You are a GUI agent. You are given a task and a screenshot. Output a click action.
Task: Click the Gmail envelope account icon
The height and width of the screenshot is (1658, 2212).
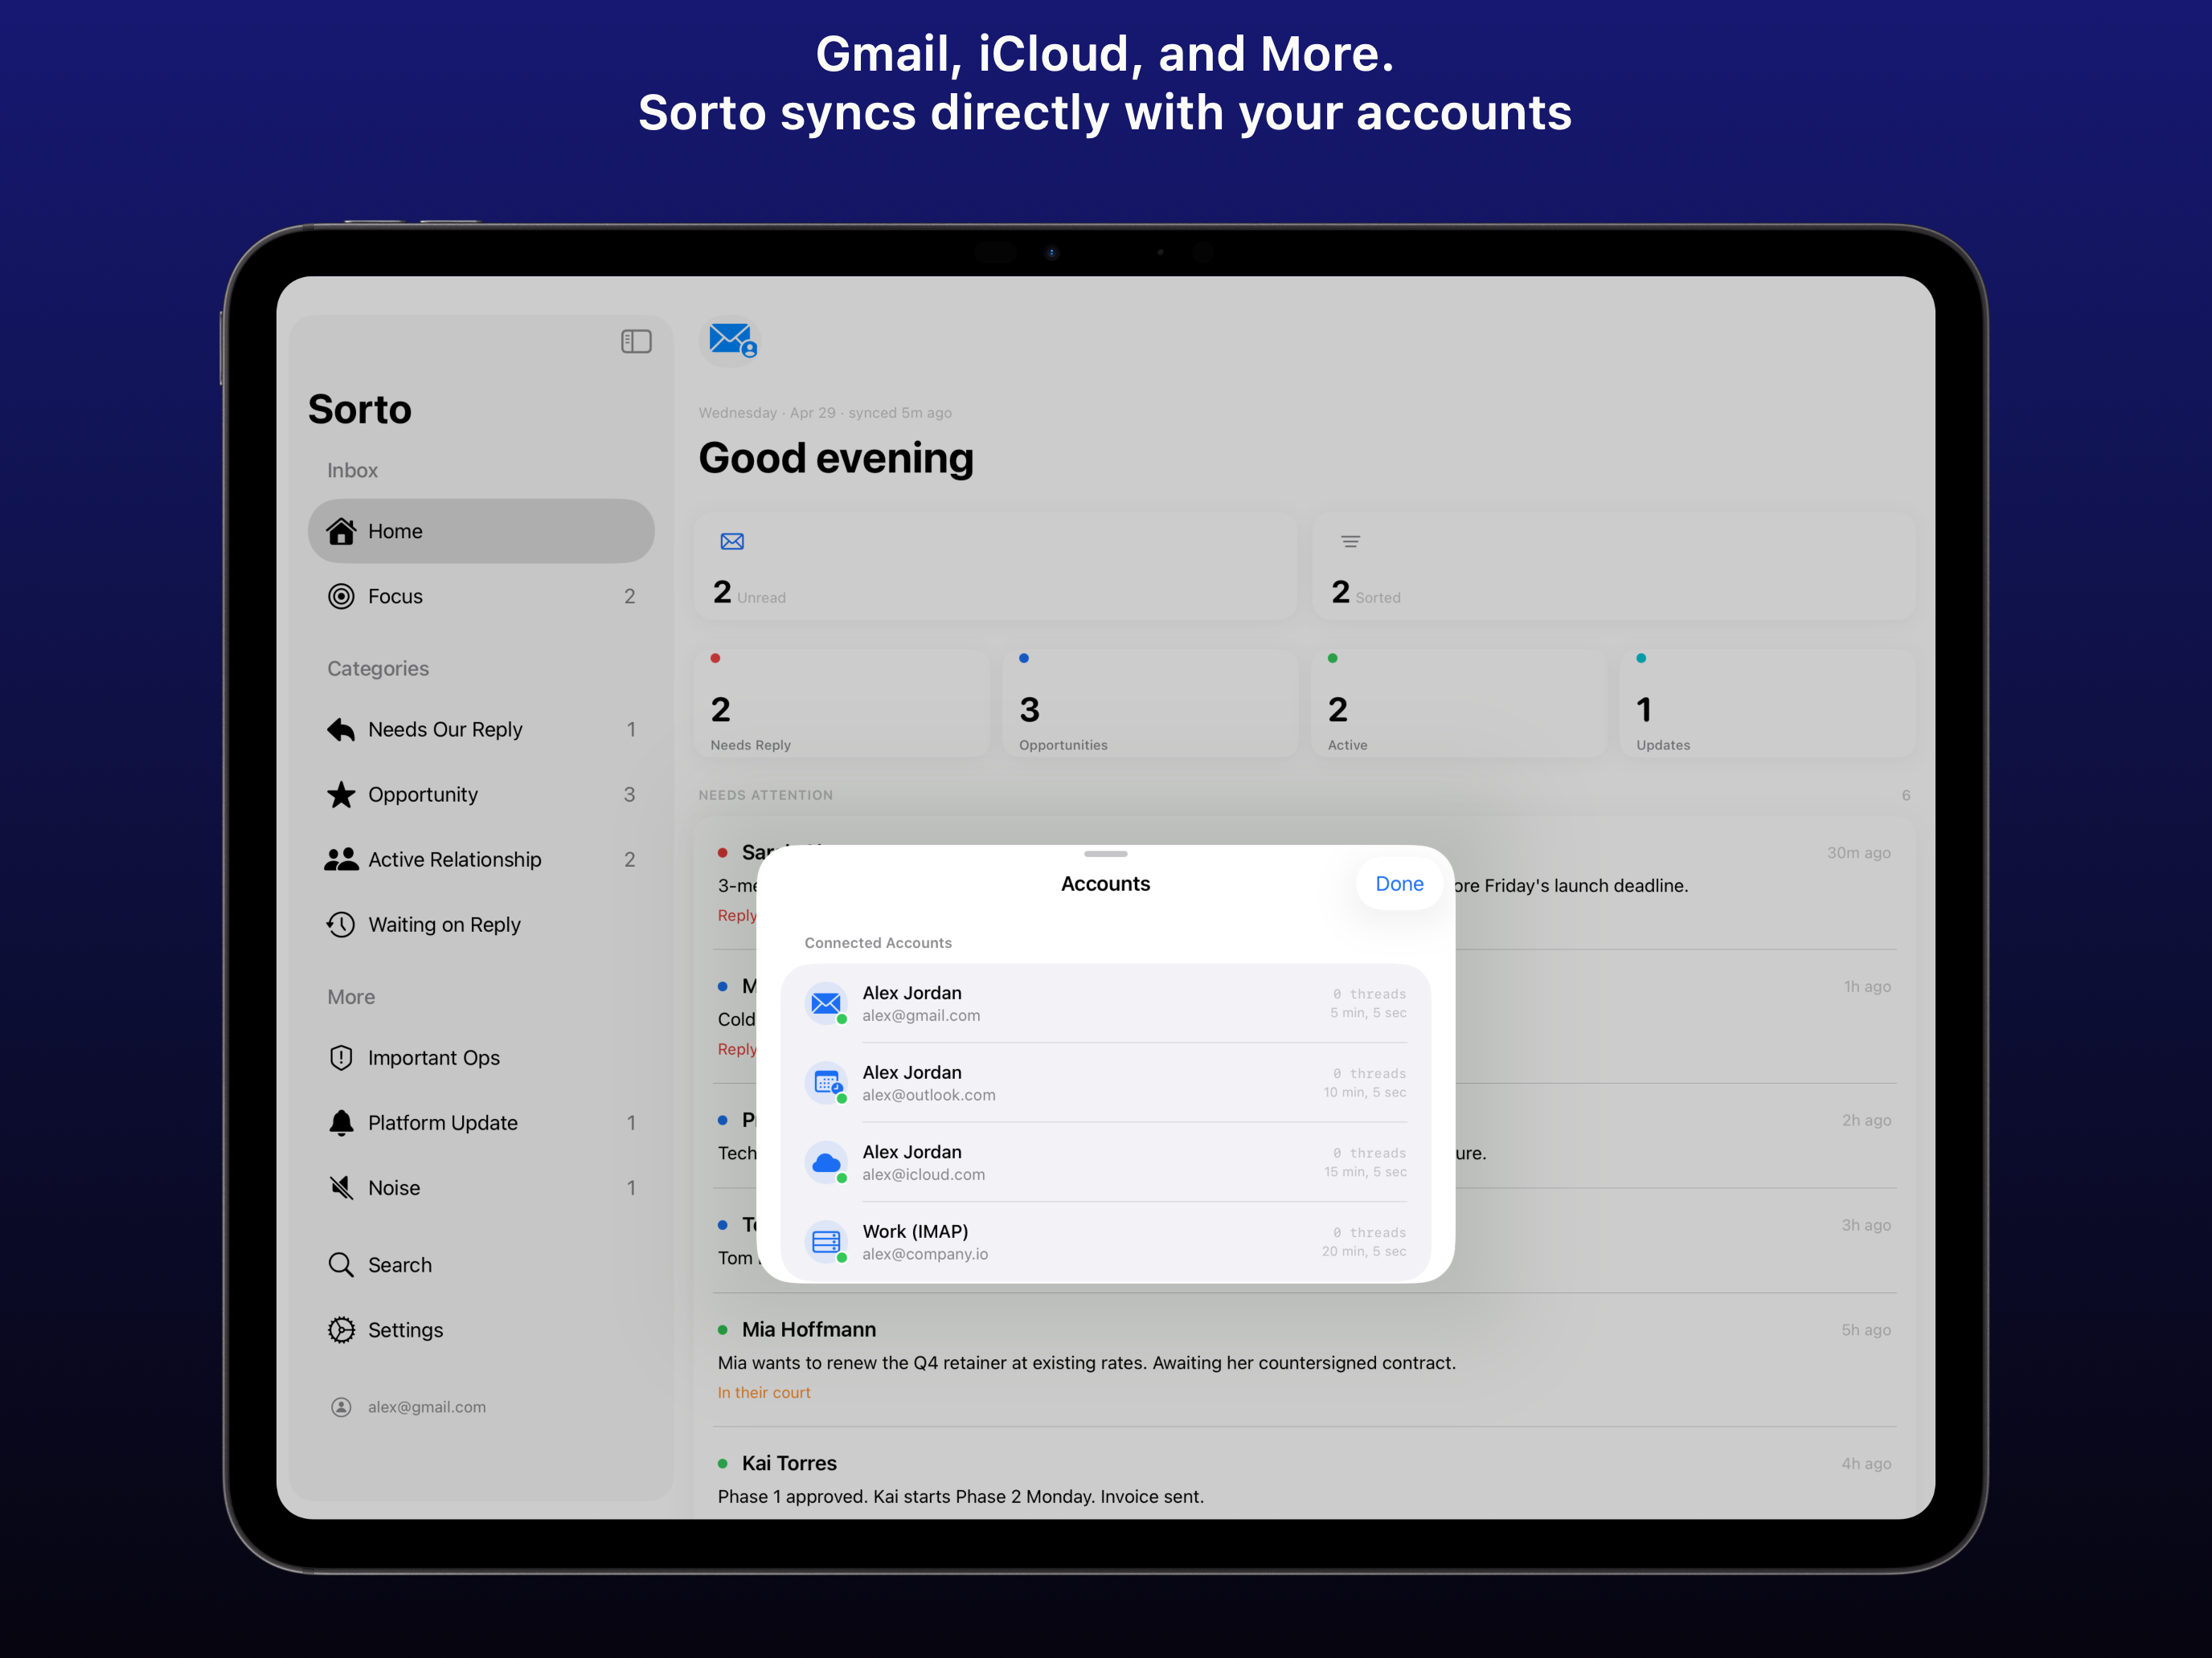[826, 1003]
